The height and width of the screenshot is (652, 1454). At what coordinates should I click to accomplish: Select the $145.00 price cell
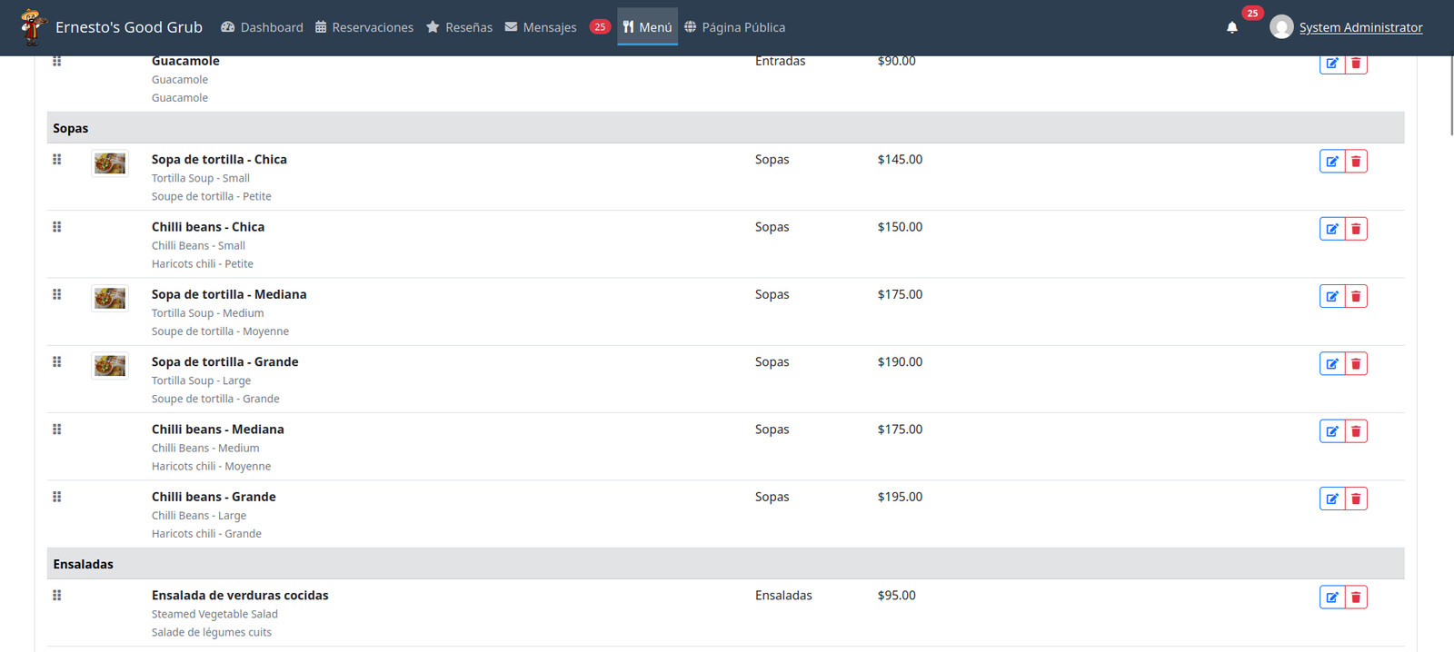[x=900, y=160]
